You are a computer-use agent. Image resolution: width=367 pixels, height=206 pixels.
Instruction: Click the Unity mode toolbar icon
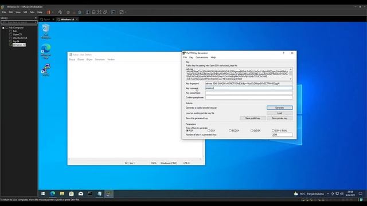point(105,12)
